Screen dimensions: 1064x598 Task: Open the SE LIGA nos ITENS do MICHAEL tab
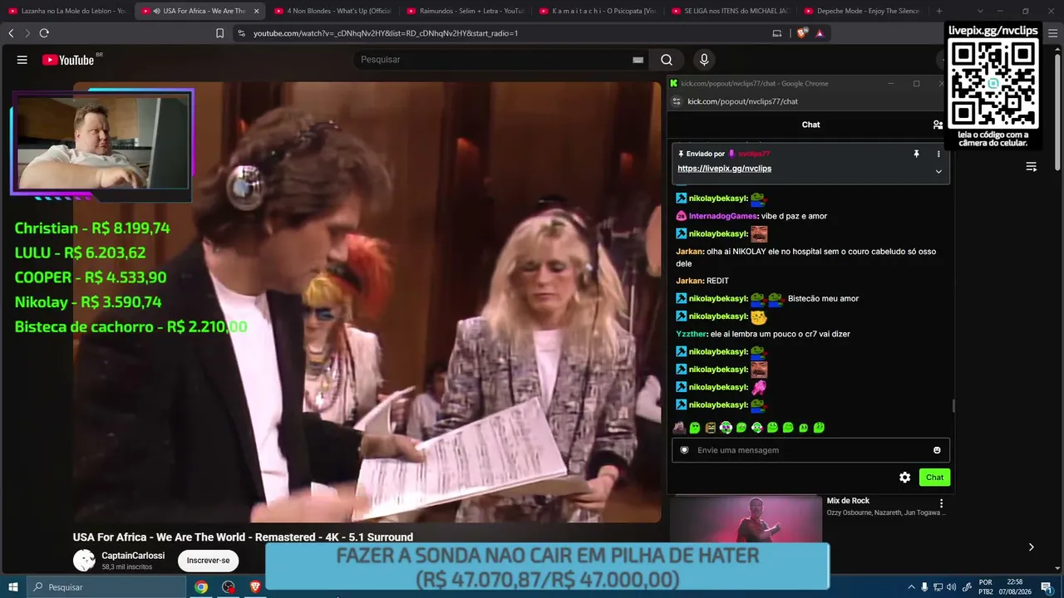[731, 11]
